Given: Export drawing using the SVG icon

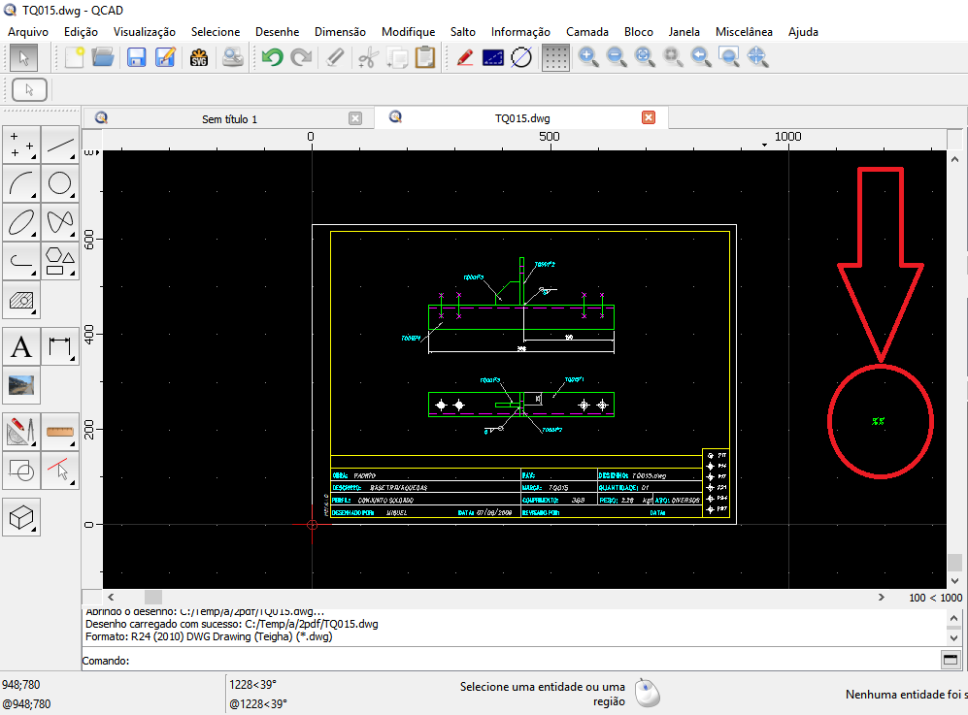Looking at the screenshot, I should pos(199,58).
